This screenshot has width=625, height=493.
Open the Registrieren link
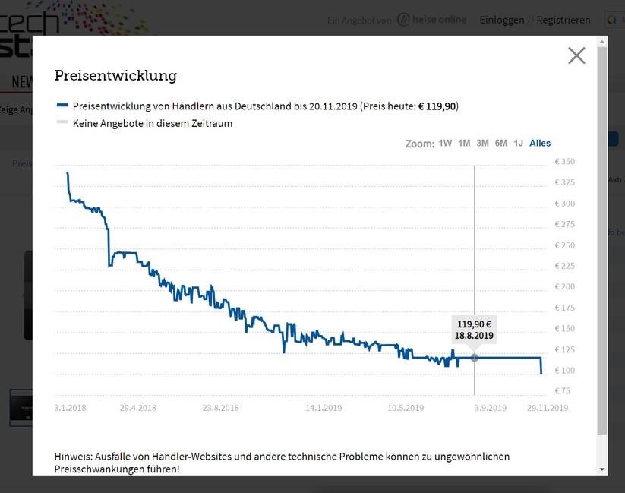tap(563, 21)
